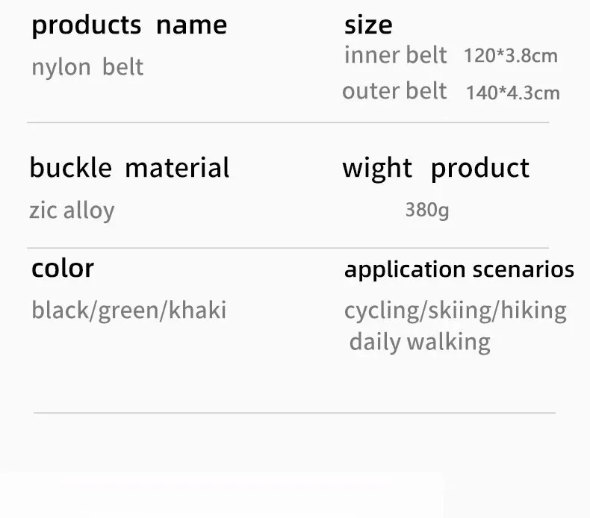Click the word "hiking" in scenarios
The image size is (590, 518).
pos(533,311)
